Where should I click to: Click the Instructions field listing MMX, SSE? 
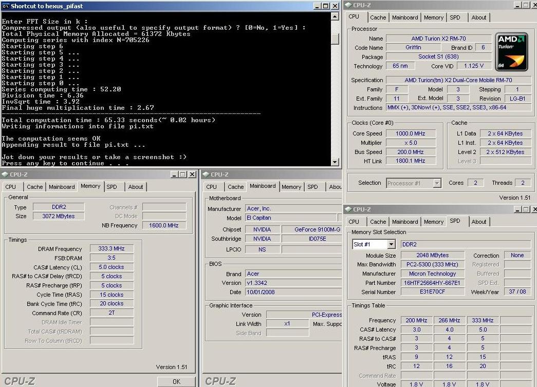459,107
